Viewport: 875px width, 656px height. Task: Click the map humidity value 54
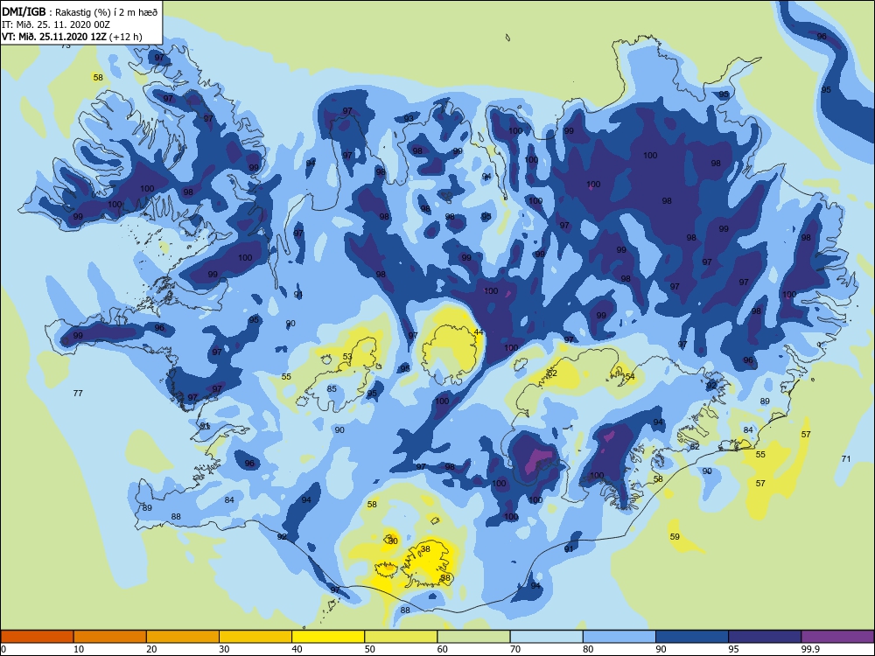pyautogui.click(x=630, y=376)
